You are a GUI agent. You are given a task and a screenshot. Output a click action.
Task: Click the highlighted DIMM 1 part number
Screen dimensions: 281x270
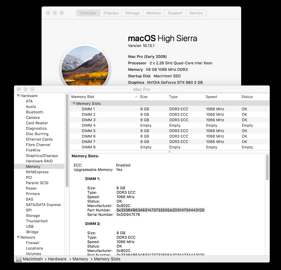[x=160, y=210]
